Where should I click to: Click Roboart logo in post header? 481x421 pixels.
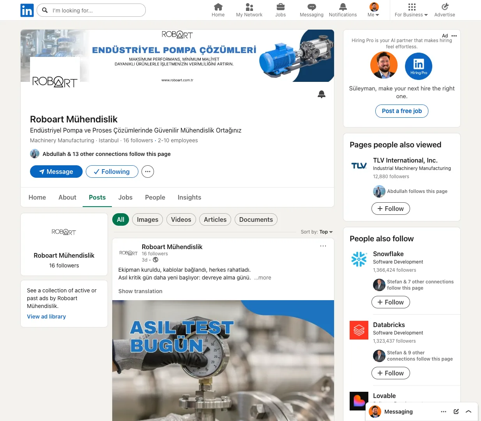[x=128, y=253]
